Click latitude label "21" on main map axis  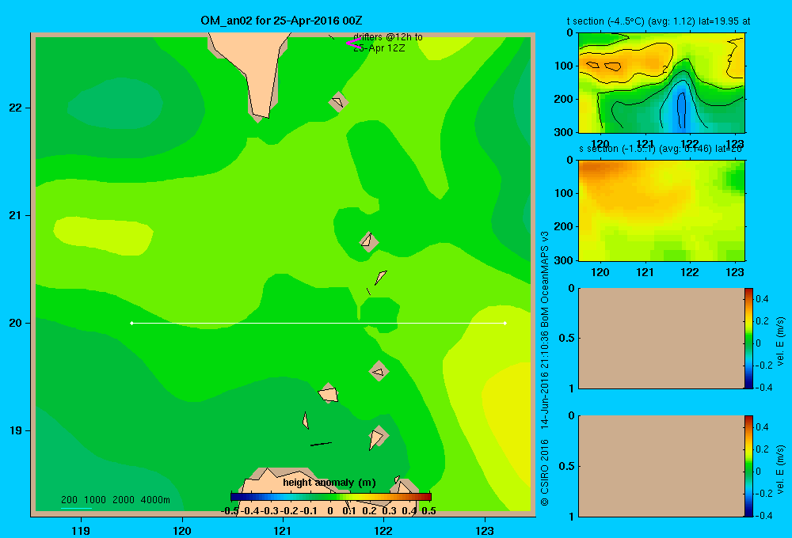click(15, 215)
